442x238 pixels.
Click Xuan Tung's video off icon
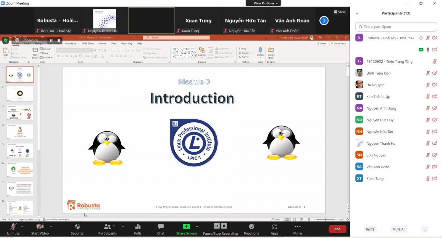(x=435, y=178)
